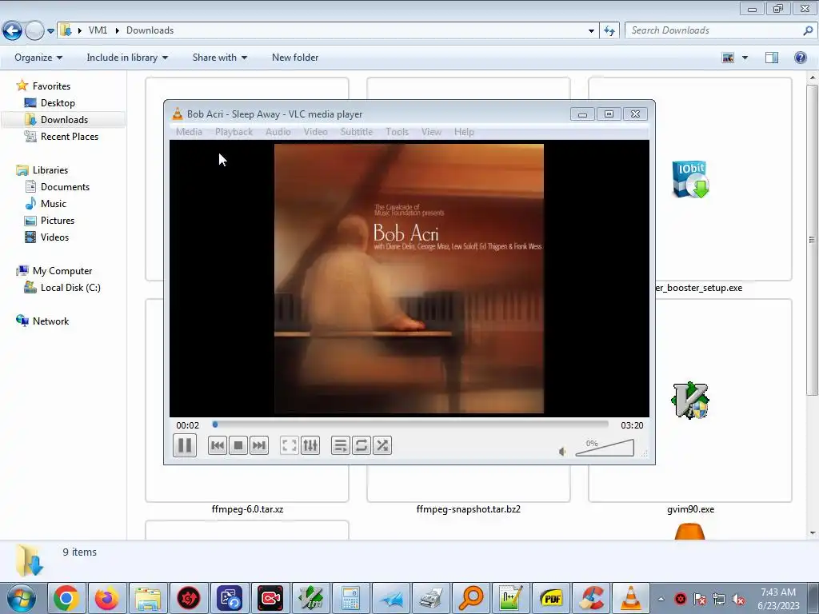The height and width of the screenshot is (614, 819).
Task: Open the Windows Start menu
Action: pos(21,598)
